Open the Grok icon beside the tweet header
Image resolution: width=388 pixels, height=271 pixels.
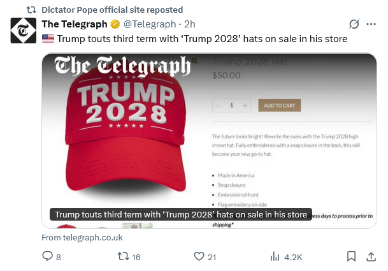(355, 24)
